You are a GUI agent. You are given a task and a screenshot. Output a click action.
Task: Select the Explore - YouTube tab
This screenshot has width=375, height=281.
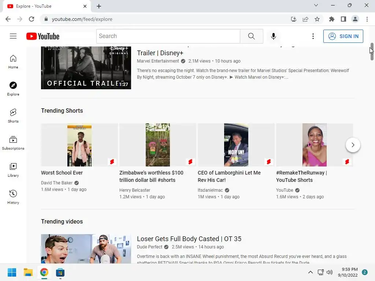(x=47, y=6)
